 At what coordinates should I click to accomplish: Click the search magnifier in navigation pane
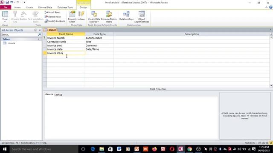point(40,35)
